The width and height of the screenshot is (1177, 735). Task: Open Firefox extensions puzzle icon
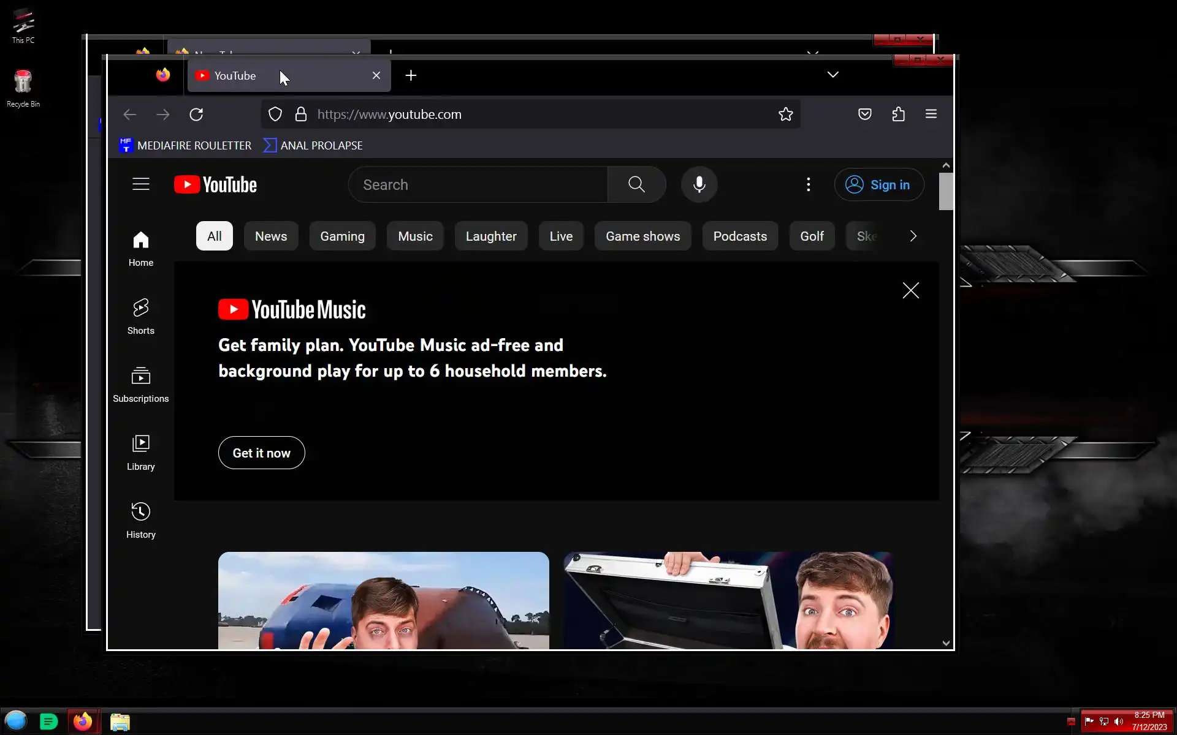coord(898,115)
